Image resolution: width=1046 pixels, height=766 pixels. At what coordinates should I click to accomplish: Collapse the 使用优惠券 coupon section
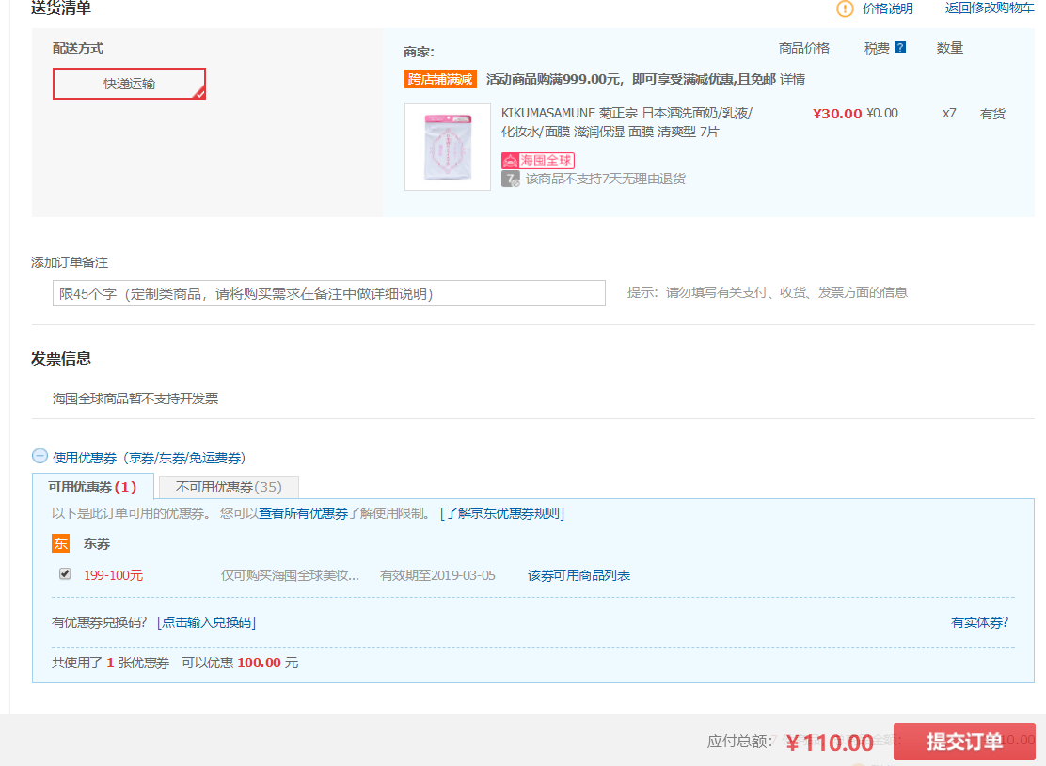pos(40,456)
